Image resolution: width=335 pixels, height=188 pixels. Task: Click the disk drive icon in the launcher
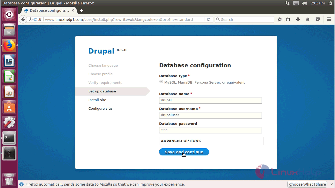coord(9,153)
